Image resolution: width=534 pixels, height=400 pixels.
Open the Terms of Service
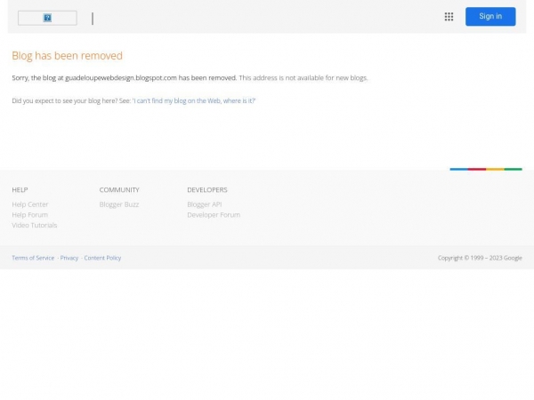pyautogui.click(x=33, y=258)
